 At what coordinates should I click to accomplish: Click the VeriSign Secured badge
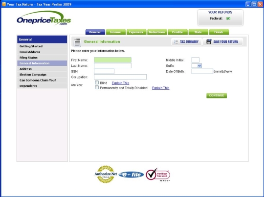pos(158,175)
